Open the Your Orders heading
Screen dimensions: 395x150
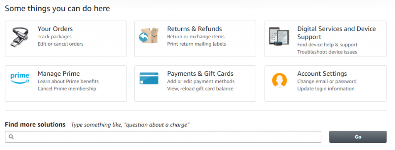click(x=55, y=29)
